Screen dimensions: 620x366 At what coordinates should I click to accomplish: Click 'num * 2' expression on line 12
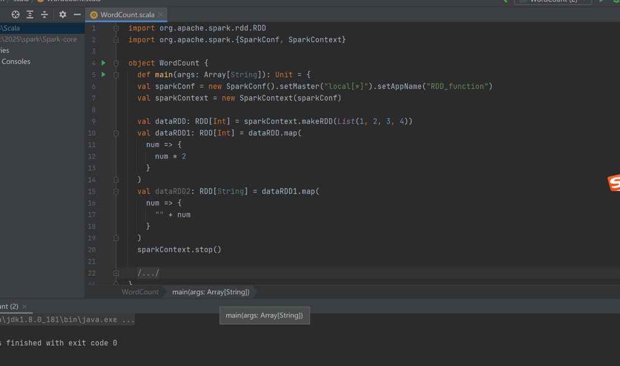[171, 157]
